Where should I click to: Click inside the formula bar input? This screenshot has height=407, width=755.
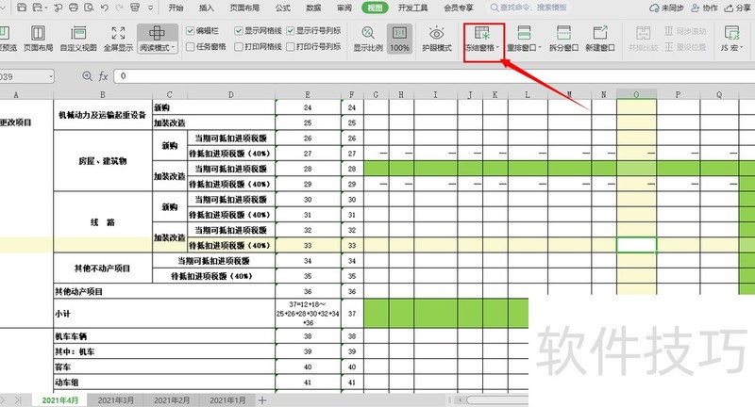coord(434,76)
